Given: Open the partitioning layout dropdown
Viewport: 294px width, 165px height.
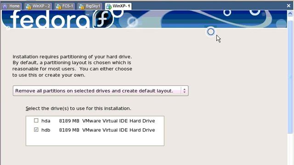Looking at the screenshot, I should click(101, 91).
